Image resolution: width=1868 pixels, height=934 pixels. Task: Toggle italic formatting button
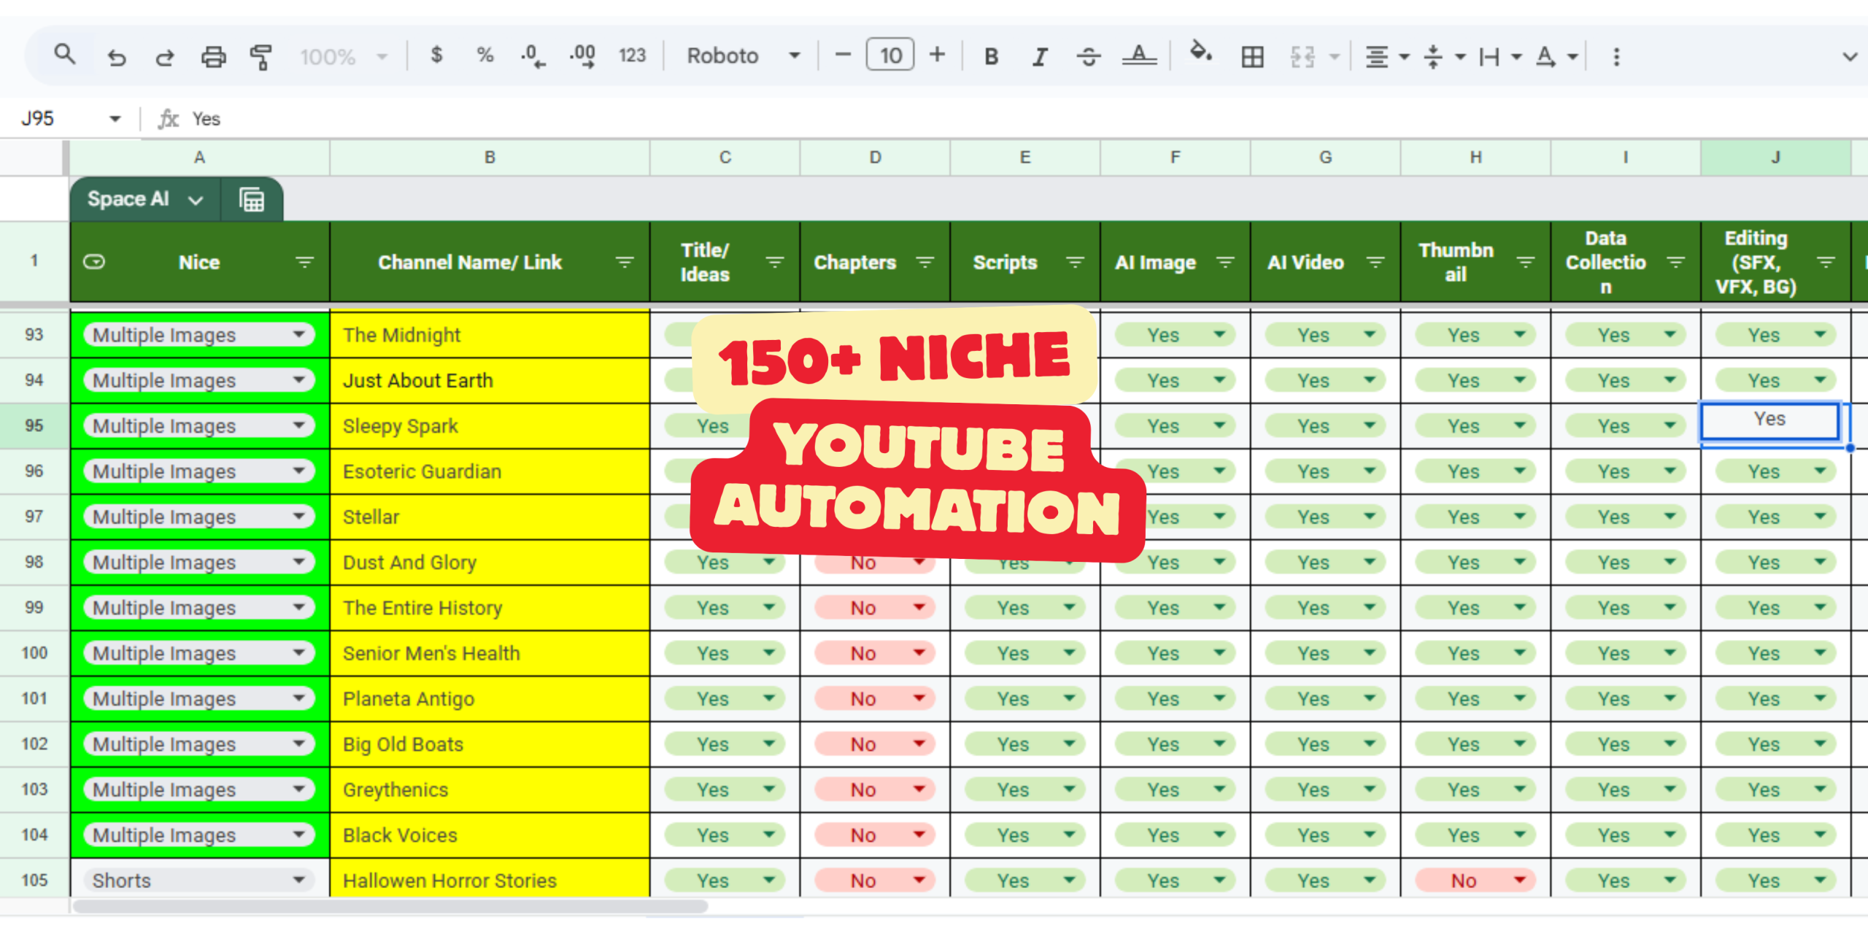click(x=1040, y=56)
